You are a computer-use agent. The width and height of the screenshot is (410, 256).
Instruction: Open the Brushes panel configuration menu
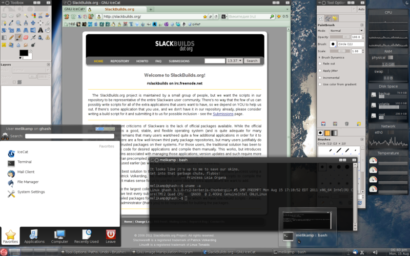[x=362, y=139]
